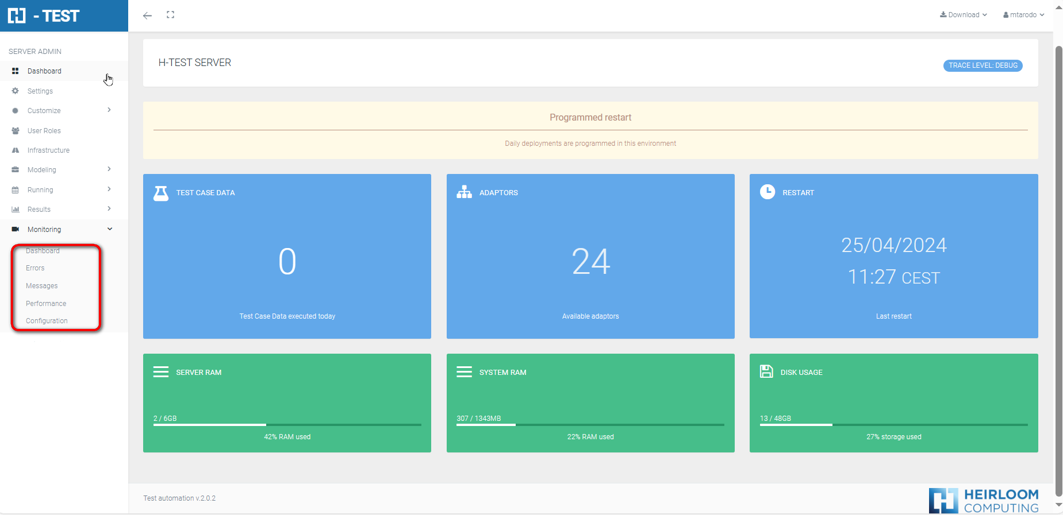Screen dimensions: 1063x515
Task: Click the Adaptors sitemap icon
Action: (x=464, y=192)
